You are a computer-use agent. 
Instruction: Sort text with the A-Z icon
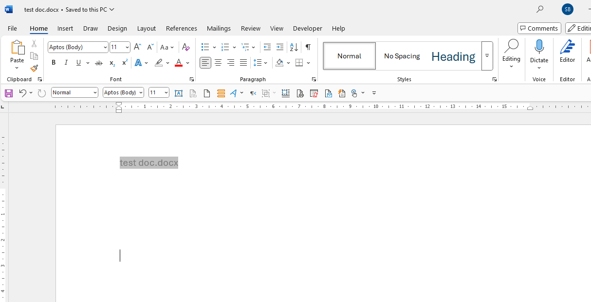(x=294, y=47)
